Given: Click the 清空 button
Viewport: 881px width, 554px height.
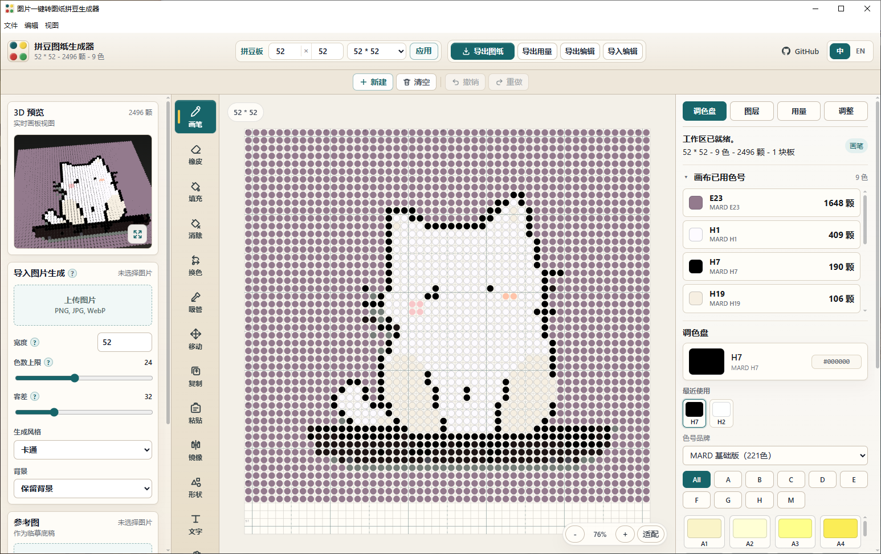Looking at the screenshot, I should click(417, 82).
